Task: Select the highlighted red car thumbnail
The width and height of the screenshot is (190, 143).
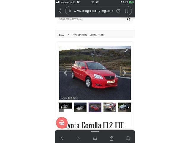Action: pyautogui.click(x=95, y=107)
